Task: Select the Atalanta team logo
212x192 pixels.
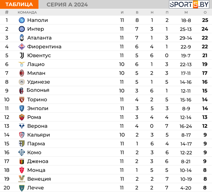Action: tap(22, 38)
